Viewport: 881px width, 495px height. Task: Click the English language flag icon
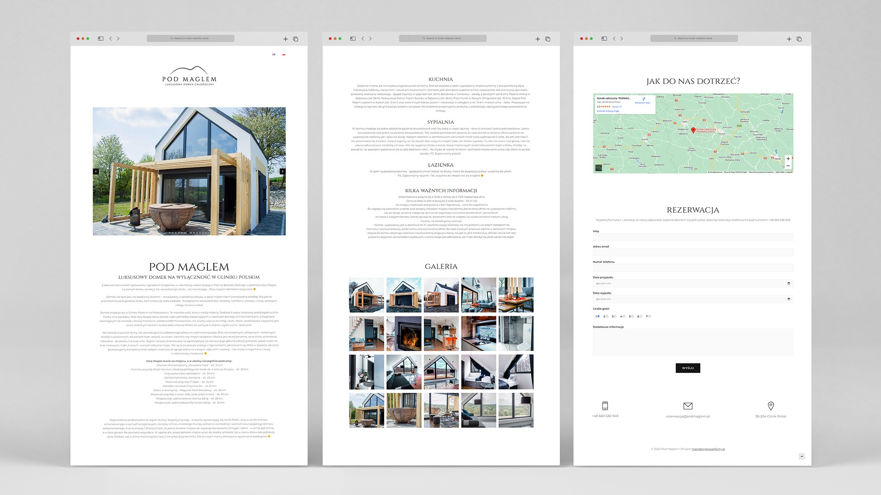274,55
